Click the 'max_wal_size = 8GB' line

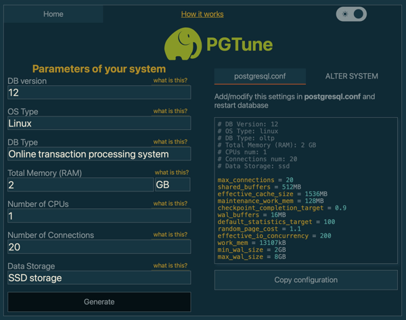coord(252,257)
